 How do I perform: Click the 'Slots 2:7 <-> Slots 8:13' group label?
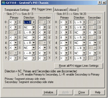tap(20, 14)
